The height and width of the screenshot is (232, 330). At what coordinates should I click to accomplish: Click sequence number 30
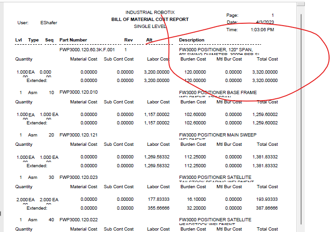[x=51, y=177]
